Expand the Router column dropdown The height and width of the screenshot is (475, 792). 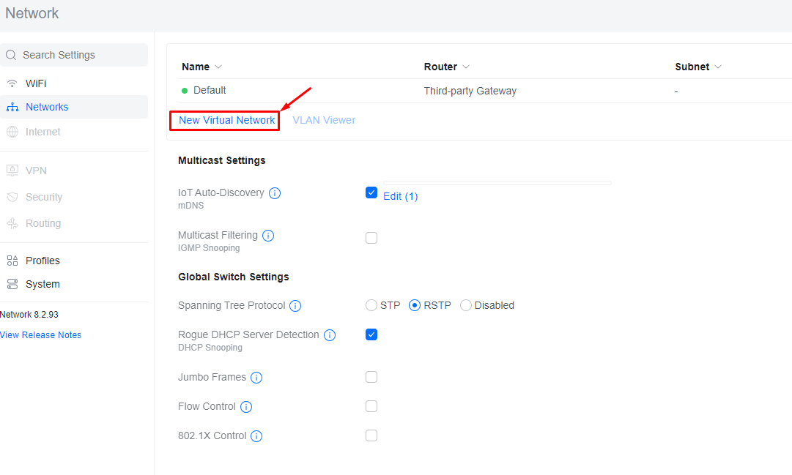[466, 67]
